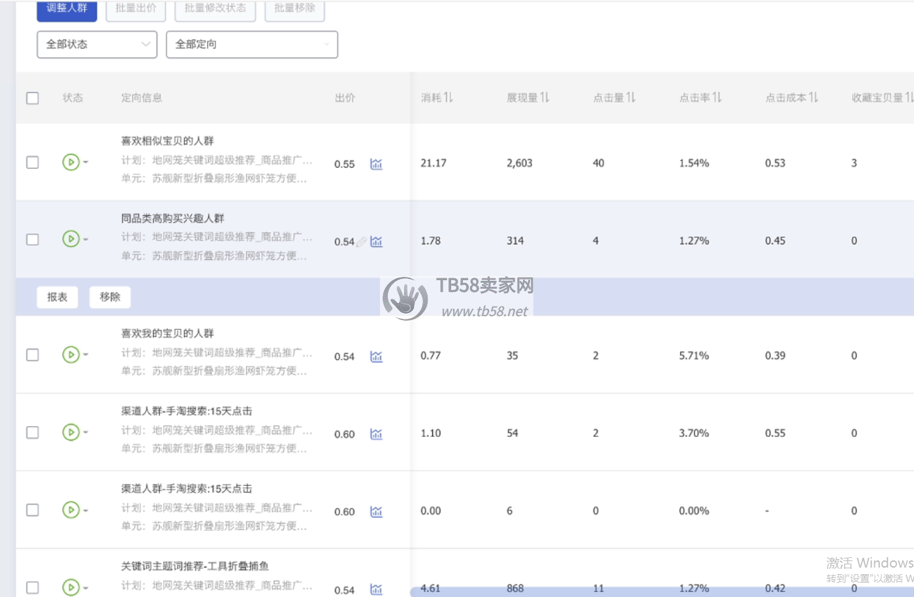The width and height of the screenshot is (914, 597).
Task: Sort by 点击率 using its sort icon
Action: point(717,97)
